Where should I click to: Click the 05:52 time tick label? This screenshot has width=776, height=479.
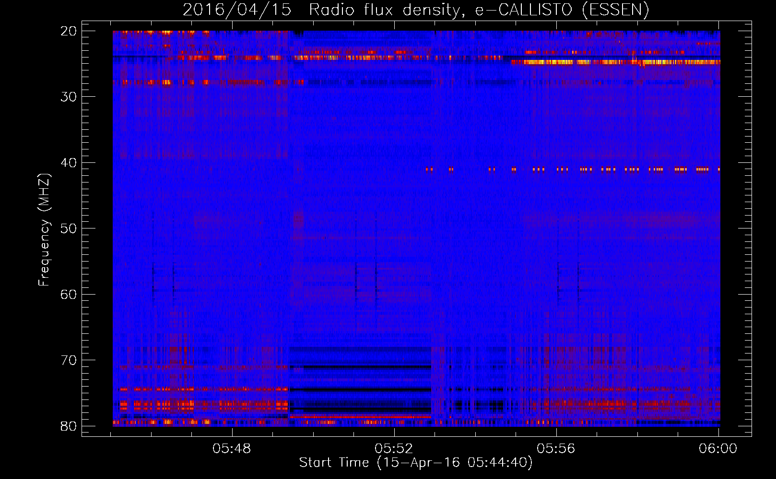394,449
